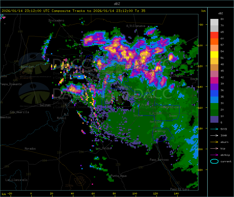Click the Divisadero map label
This screenshot has width=234, height=197.
tap(56, 20)
